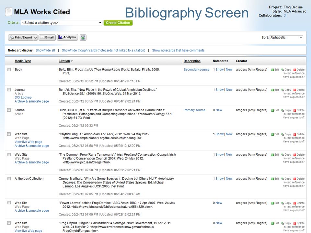The height and width of the screenshot is (233, 311).
Task: Click In-text reference for Crump citation
Action: (x=294, y=182)
